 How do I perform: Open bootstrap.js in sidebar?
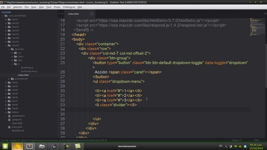click(x=27, y=67)
